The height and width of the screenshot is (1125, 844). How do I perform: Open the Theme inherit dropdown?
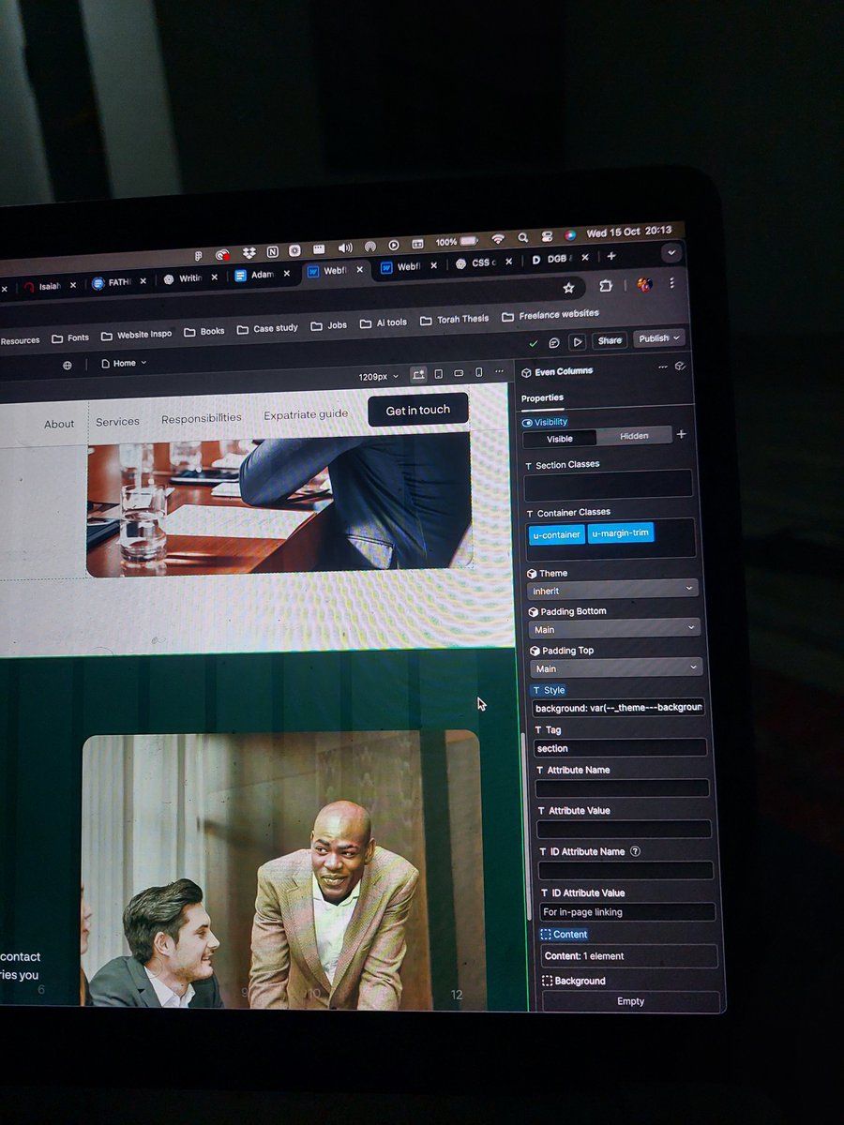coord(613,590)
